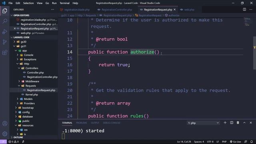Open the View menu
This screenshot has height=144, width=256.
click(40, 3)
